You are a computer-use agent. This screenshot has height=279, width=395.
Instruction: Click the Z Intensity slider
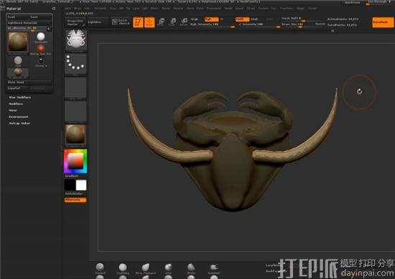click(x=258, y=24)
